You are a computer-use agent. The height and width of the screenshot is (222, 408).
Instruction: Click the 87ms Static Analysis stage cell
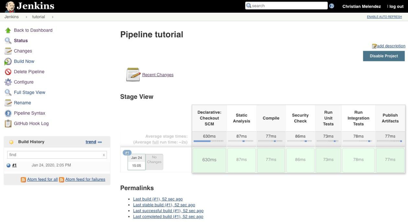[242, 160]
